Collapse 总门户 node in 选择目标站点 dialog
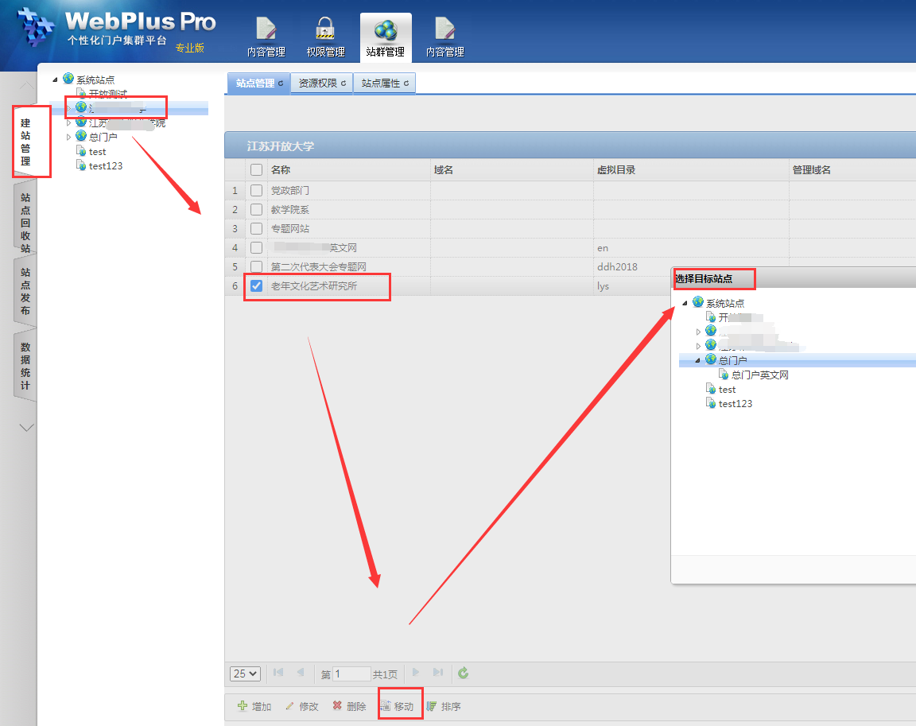The width and height of the screenshot is (916, 726). coord(698,360)
